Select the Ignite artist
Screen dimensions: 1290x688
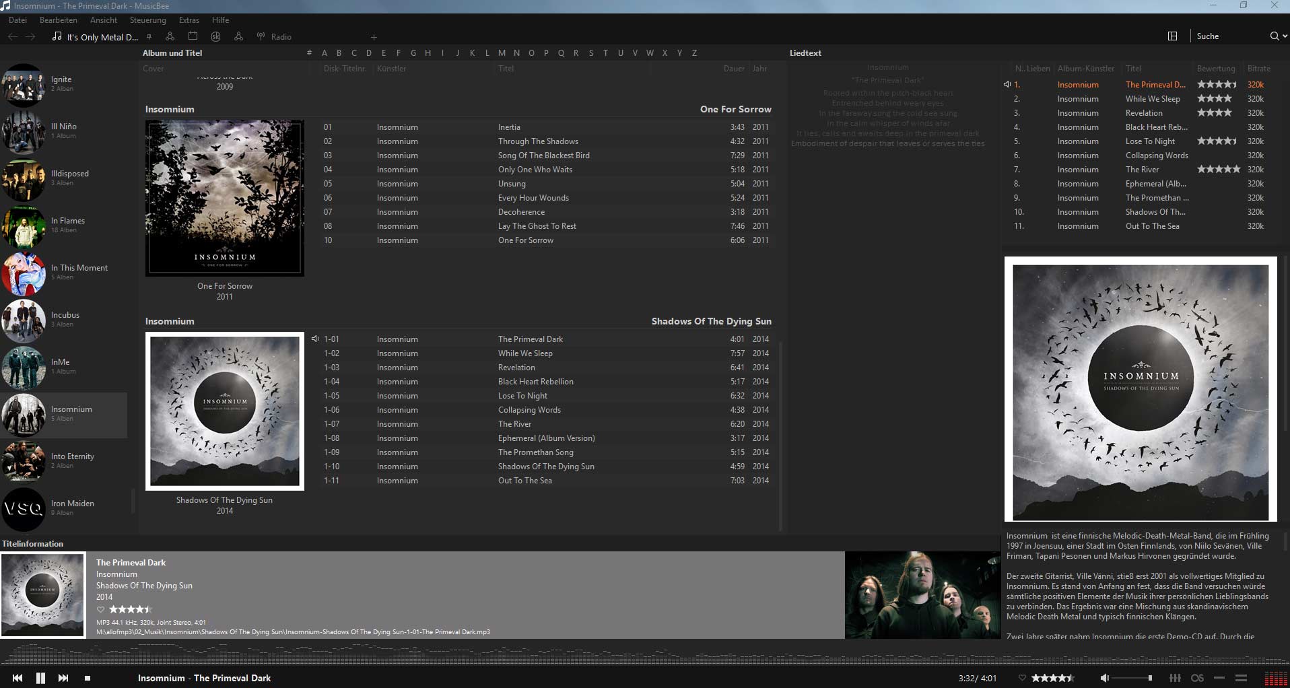[x=64, y=84]
